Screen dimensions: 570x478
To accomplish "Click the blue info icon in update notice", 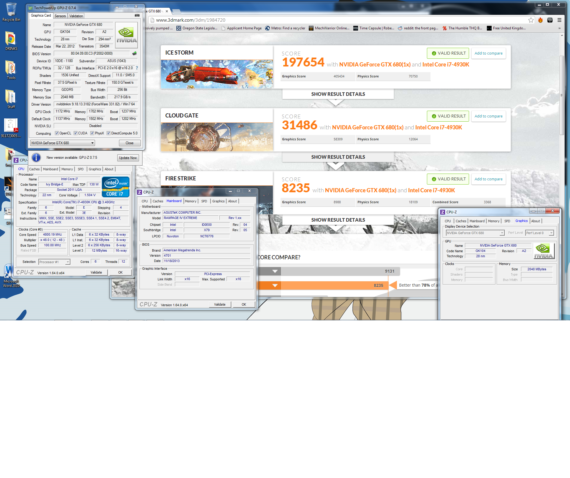I will point(36,158).
